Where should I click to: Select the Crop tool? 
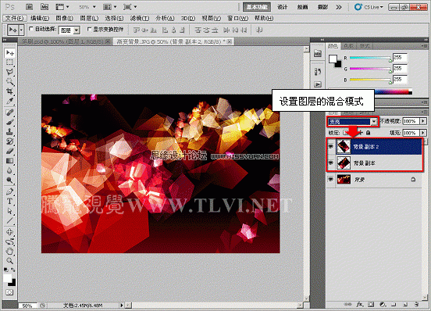[9, 91]
